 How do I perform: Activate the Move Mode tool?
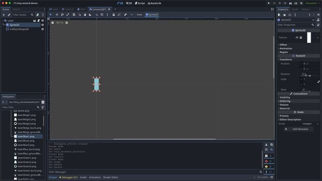(57, 15)
